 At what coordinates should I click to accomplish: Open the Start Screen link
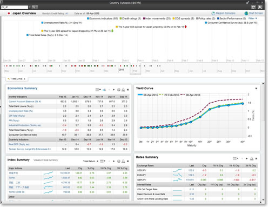256,13
